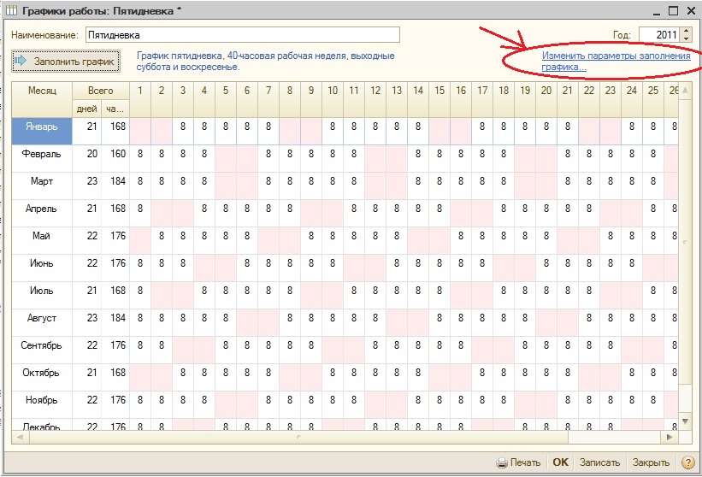Click the Месяц column header
The width and height of the screenshot is (702, 477).
[42, 100]
